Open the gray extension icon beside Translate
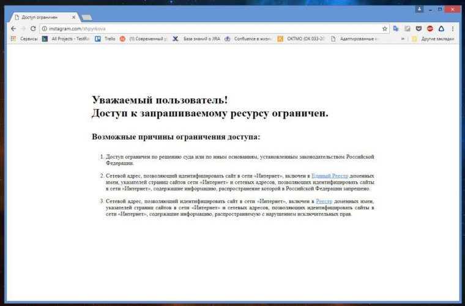465x306 pixels. 407,29
